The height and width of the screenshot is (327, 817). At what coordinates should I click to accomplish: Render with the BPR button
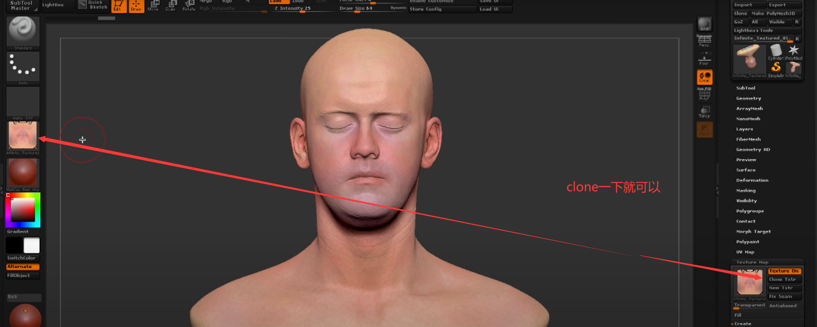coord(704,24)
